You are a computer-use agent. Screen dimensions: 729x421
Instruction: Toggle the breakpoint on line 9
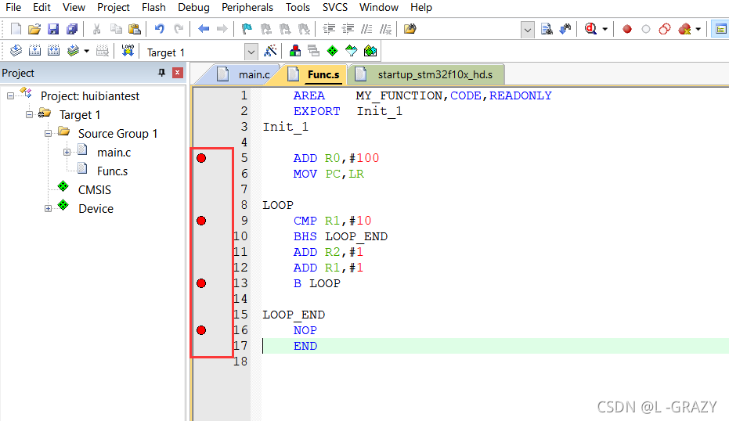click(201, 221)
